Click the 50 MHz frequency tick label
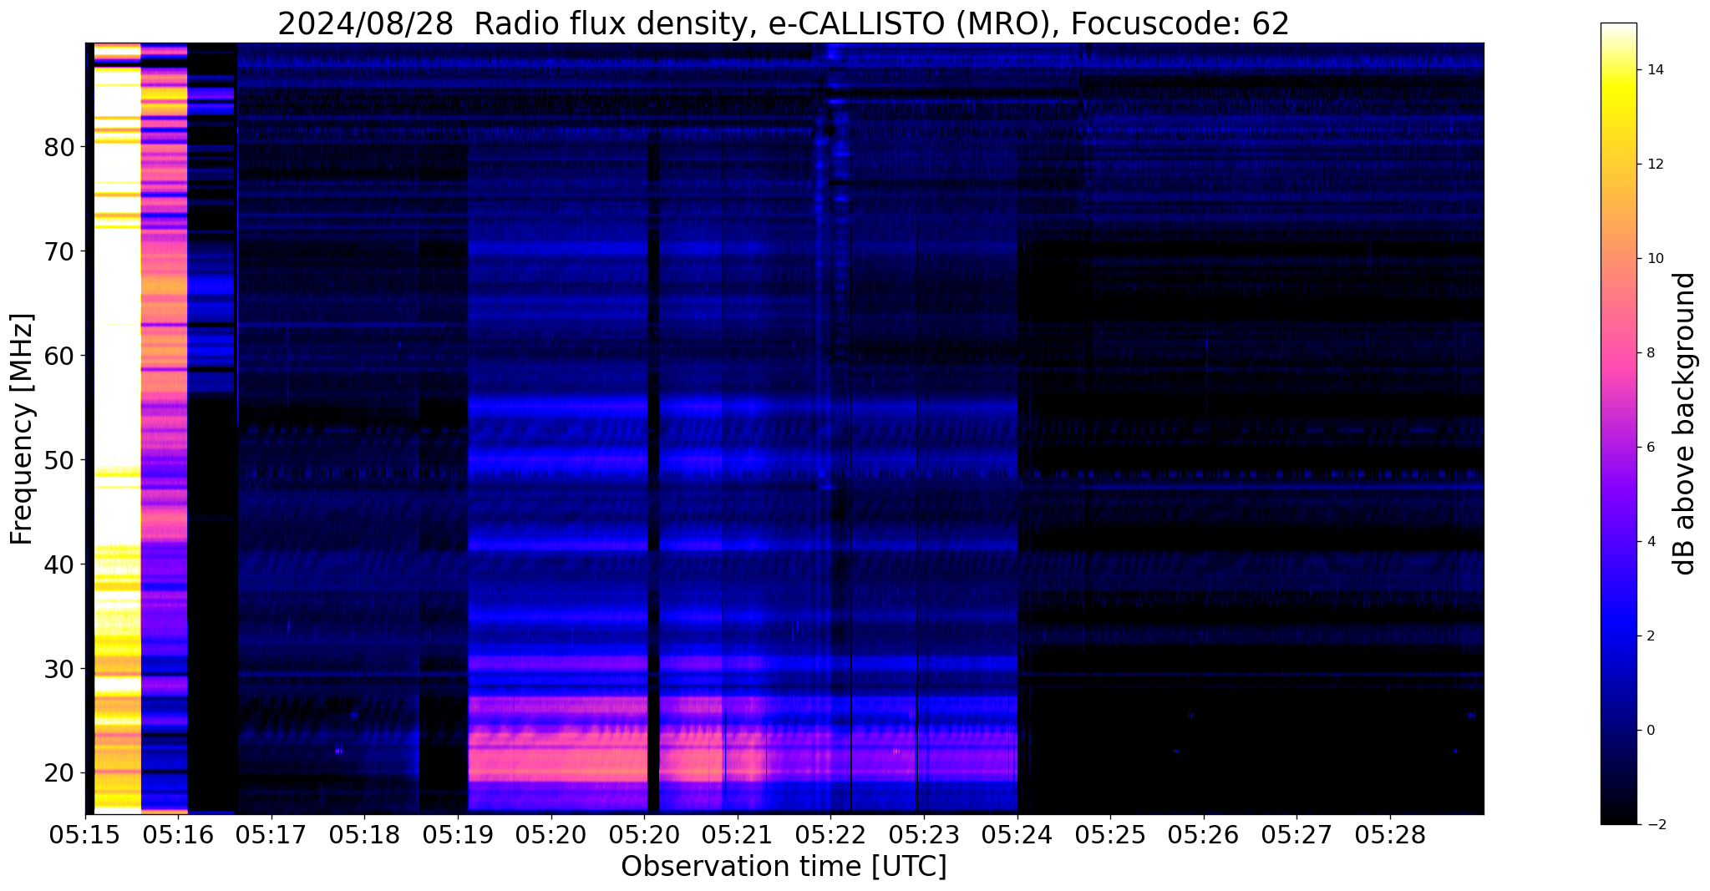Screen dimensions: 1710x891 [59, 460]
